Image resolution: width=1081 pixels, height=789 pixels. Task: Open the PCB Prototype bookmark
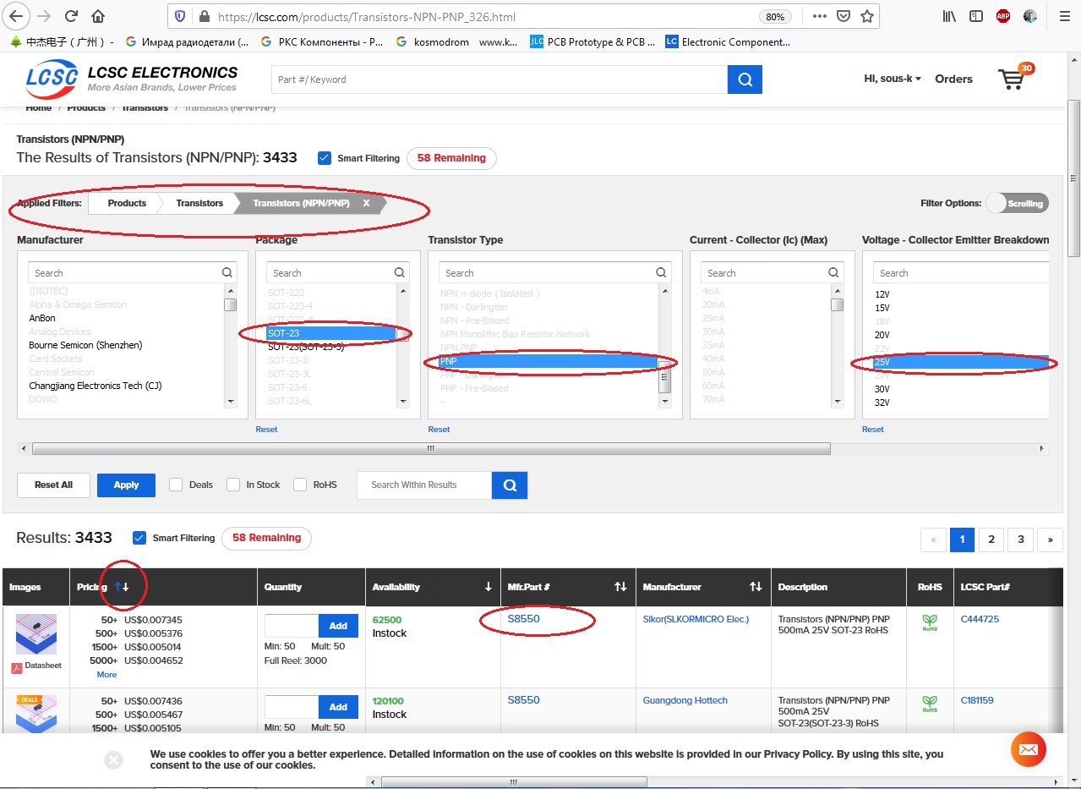click(592, 41)
